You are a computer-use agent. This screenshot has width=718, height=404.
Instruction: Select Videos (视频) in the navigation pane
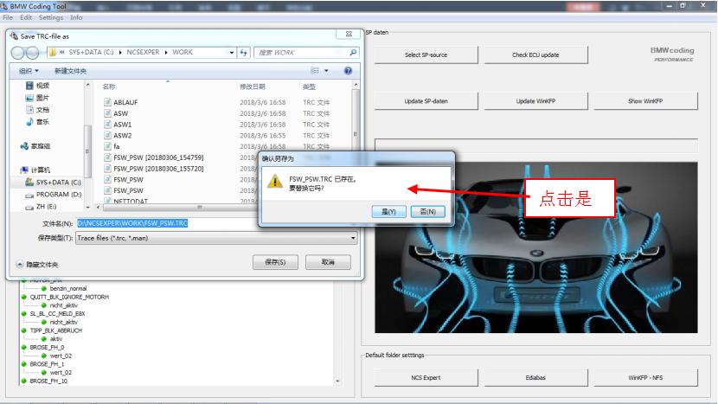pyautogui.click(x=37, y=86)
